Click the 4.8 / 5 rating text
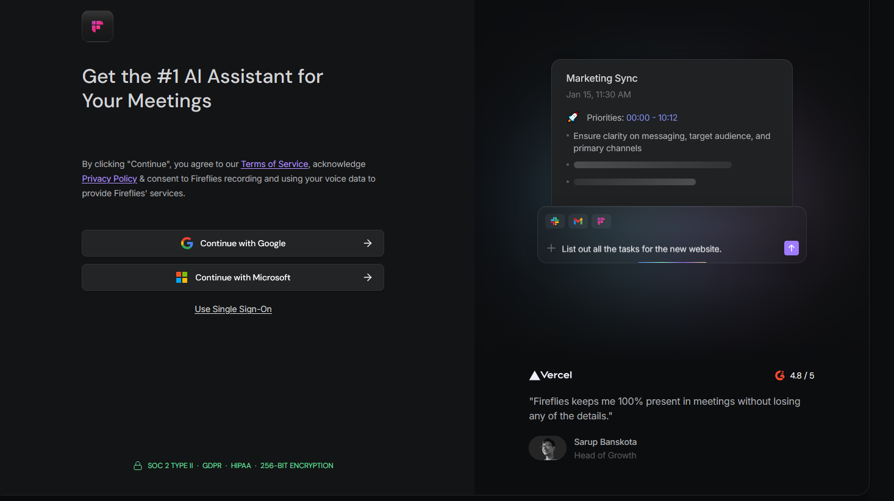This screenshot has height=501, width=894. click(x=802, y=375)
